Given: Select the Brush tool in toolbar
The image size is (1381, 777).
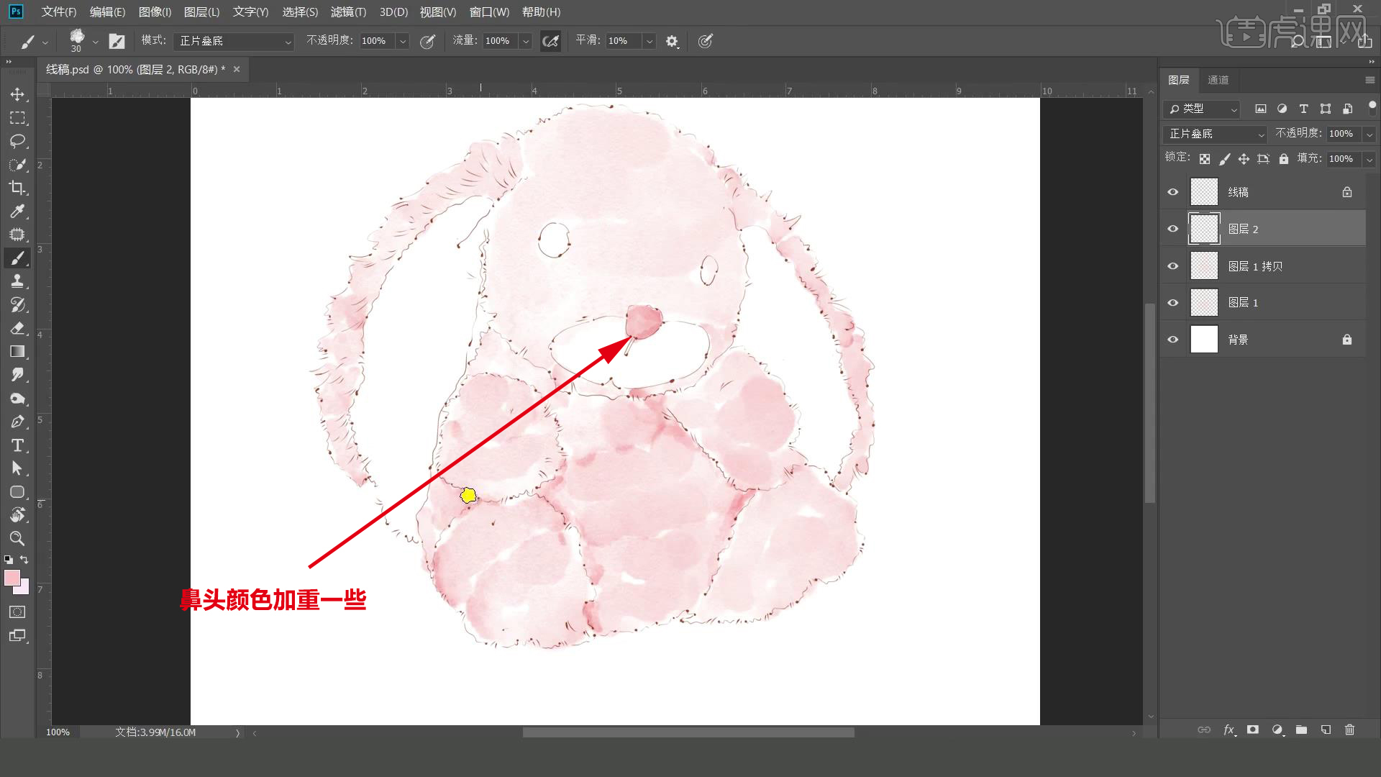Looking at the screenshot, I should 17,258.
